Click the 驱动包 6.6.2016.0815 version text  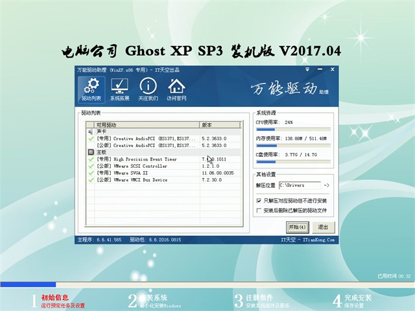click(x=156, y=240)
